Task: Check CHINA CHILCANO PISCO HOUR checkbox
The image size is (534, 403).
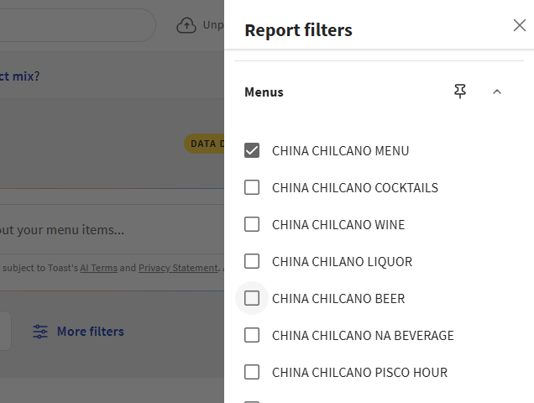Action: pos(252,372)
